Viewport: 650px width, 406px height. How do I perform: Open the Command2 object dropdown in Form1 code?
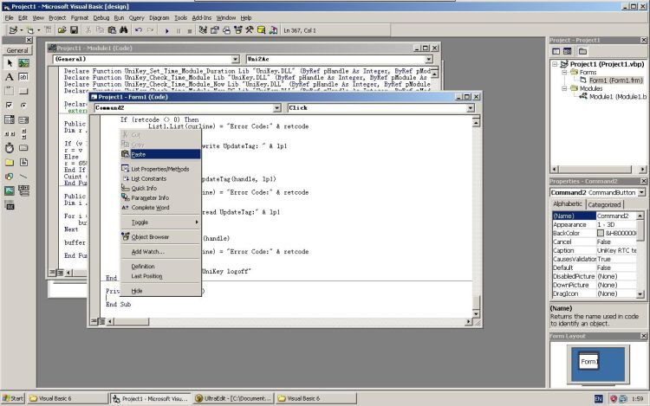click(277, 108)
